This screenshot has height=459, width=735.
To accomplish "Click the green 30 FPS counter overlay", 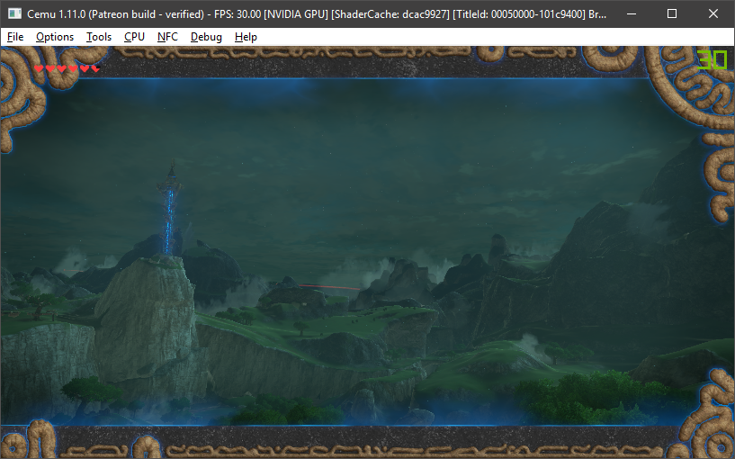I will [712, 59].
